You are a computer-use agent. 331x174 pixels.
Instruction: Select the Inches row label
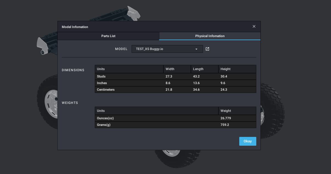[x=102, y=83]
